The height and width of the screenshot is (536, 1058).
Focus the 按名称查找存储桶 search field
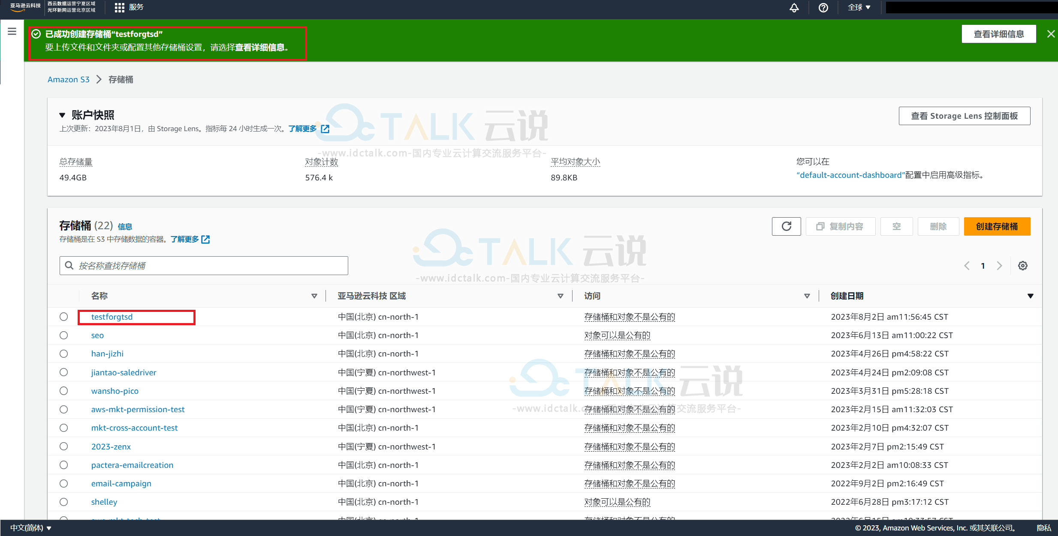(204, 266)
